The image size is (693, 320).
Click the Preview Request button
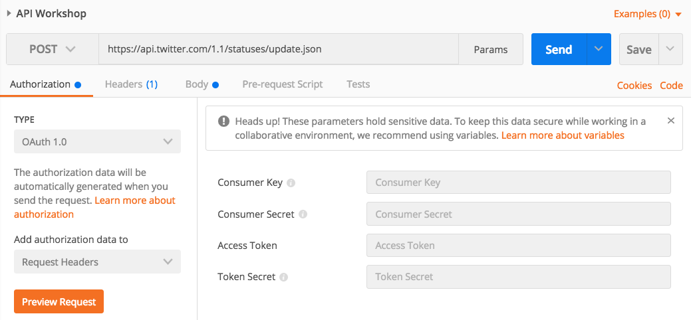[59, 301]
